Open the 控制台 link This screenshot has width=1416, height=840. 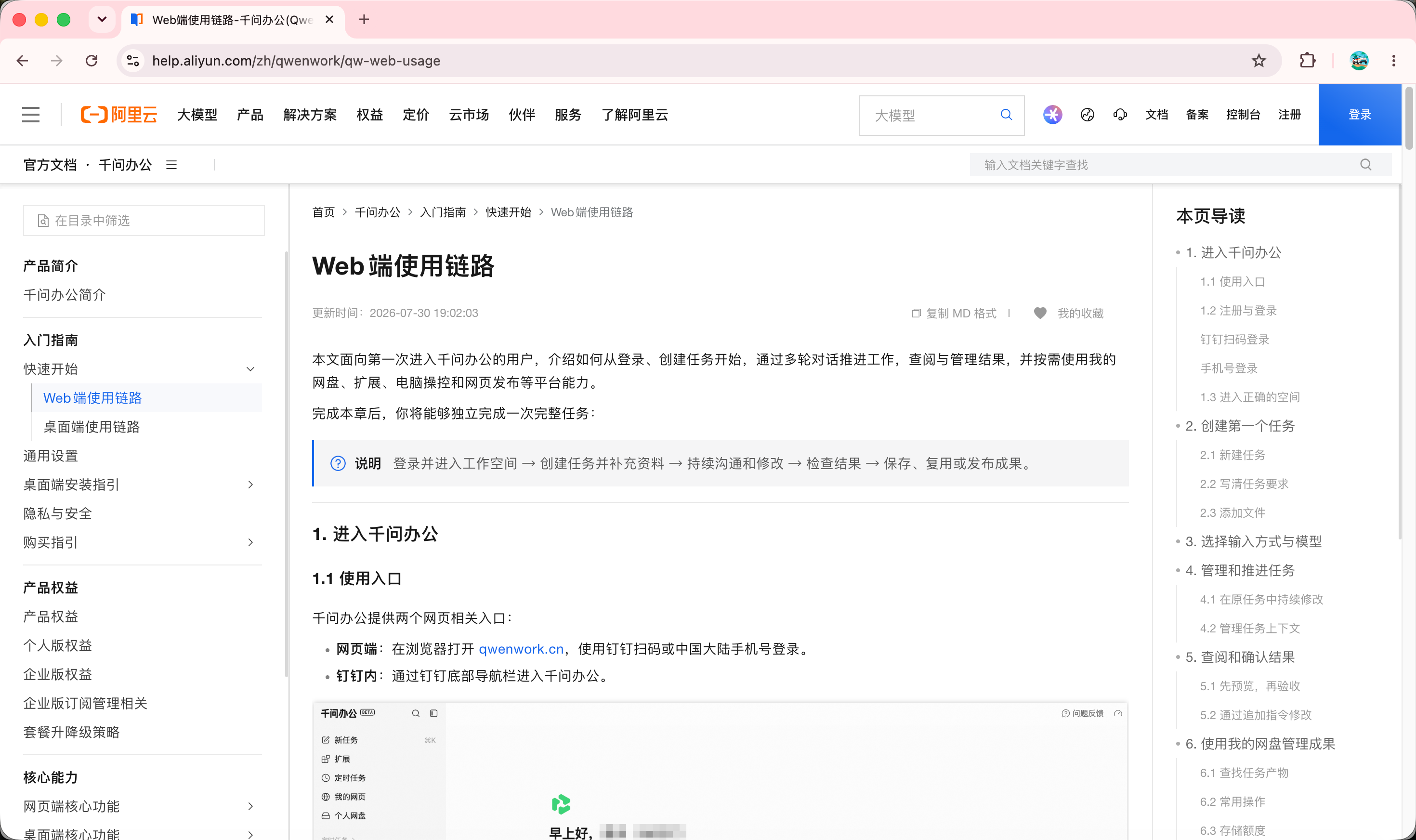1243,115
